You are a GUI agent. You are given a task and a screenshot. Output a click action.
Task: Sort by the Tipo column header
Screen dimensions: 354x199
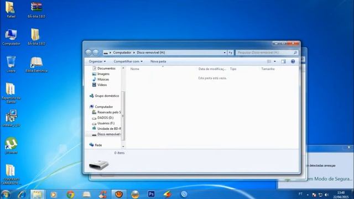[233, 69]
